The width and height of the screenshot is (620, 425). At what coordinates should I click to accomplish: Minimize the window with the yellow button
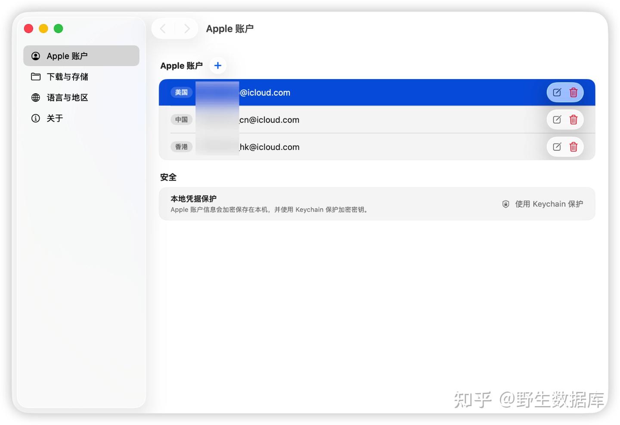[x=43, y=29]
